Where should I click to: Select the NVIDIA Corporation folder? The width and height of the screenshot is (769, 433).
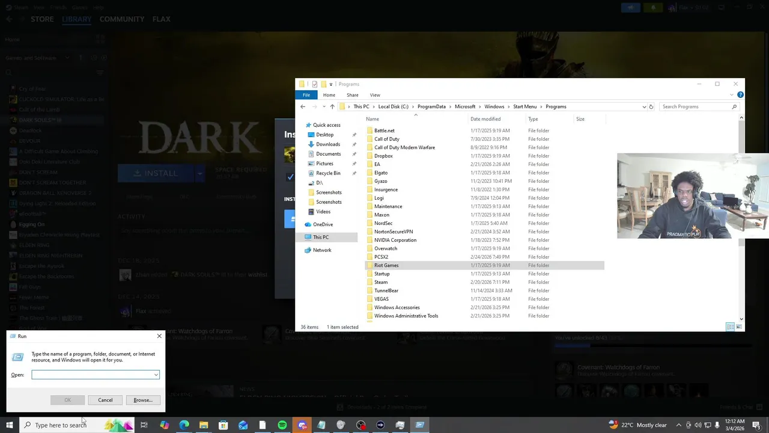(x=484, y=240)
